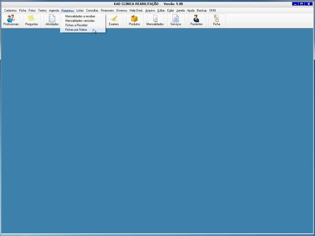This screenshot has height=236, width=315.
Task: Open the Backup menu
Action: (x=202, y=10)
